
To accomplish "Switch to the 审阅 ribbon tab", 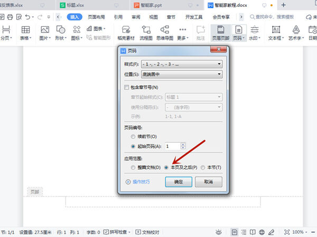I will [x=136, y=17].
